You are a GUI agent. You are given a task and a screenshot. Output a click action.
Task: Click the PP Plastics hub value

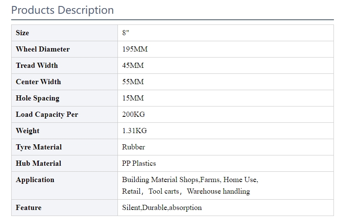139,163
